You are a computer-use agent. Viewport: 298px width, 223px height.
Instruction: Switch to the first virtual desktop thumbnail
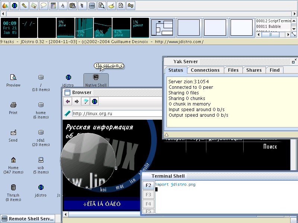(x=162, y=28)
